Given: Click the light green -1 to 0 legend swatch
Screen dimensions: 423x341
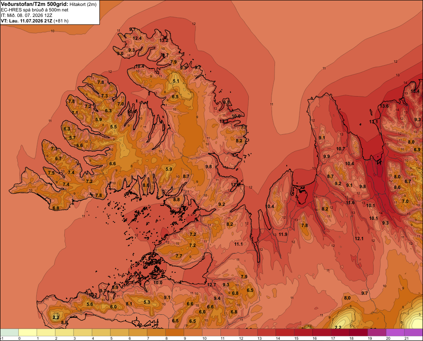Looking at the screenshot, I should (x=9, y=333).
